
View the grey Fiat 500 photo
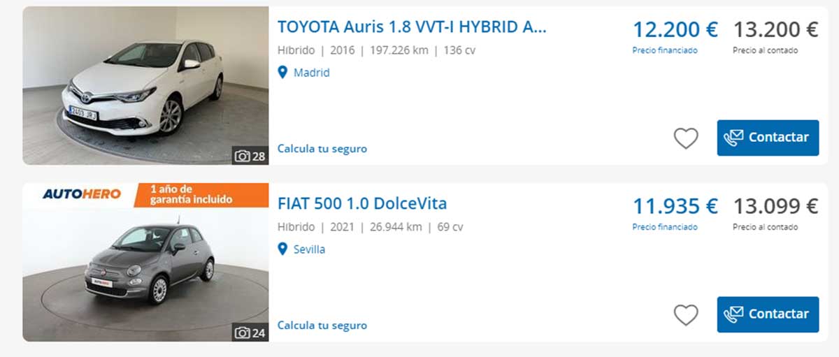point(148,269)
